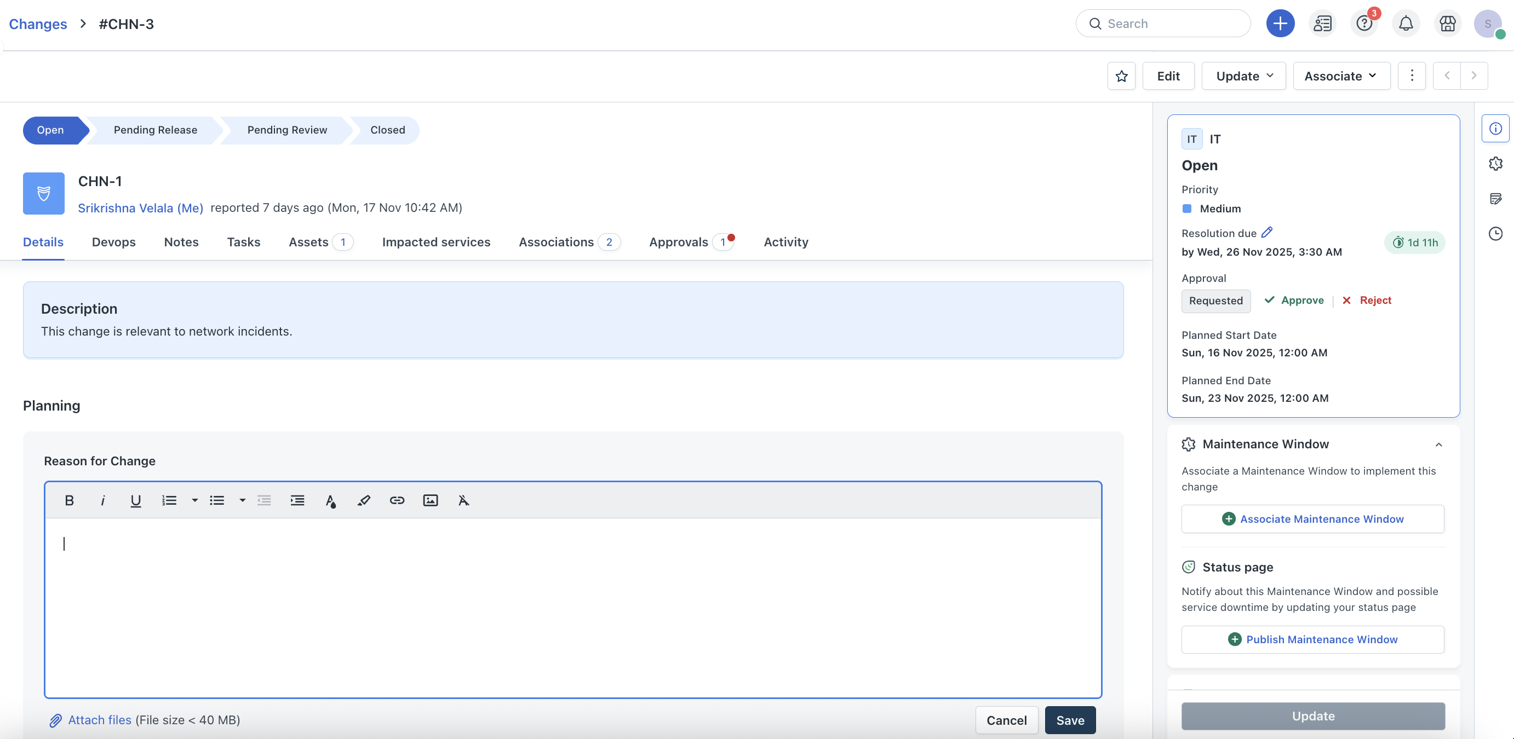
Task: Edit resolution due date pencil icon
Action: pos(1267,233)
